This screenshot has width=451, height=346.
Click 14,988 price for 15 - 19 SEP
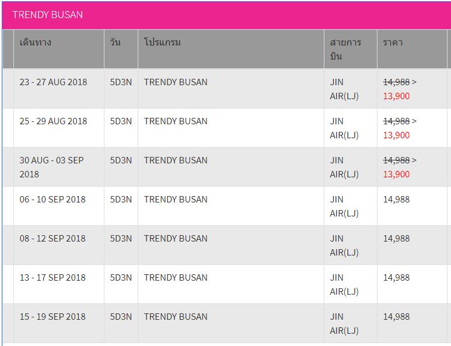(396, 317)
